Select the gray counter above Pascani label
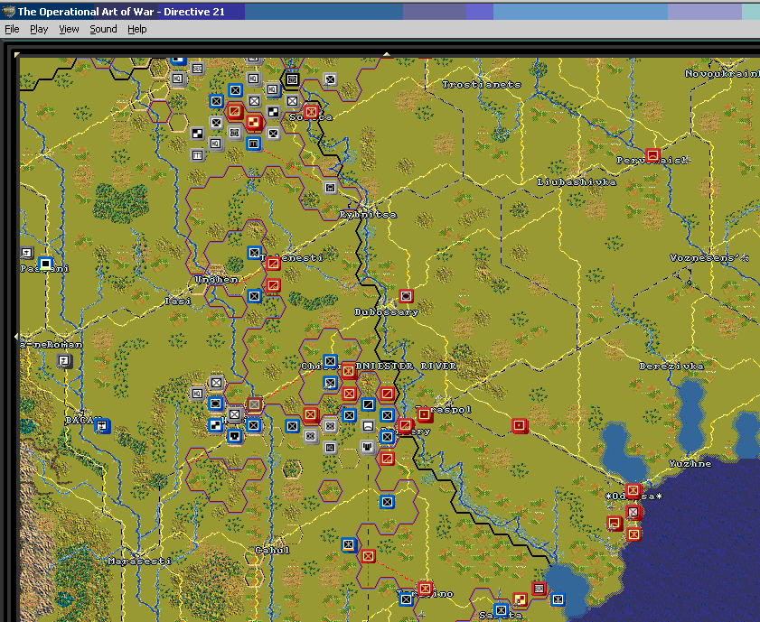Viewport: 760px width, 622px height. click(x=27, y=253)
